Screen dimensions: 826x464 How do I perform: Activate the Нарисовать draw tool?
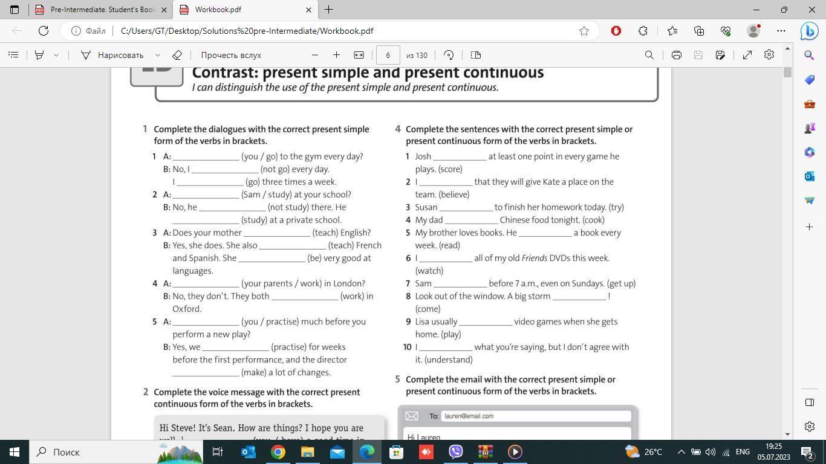pos(112,55)
